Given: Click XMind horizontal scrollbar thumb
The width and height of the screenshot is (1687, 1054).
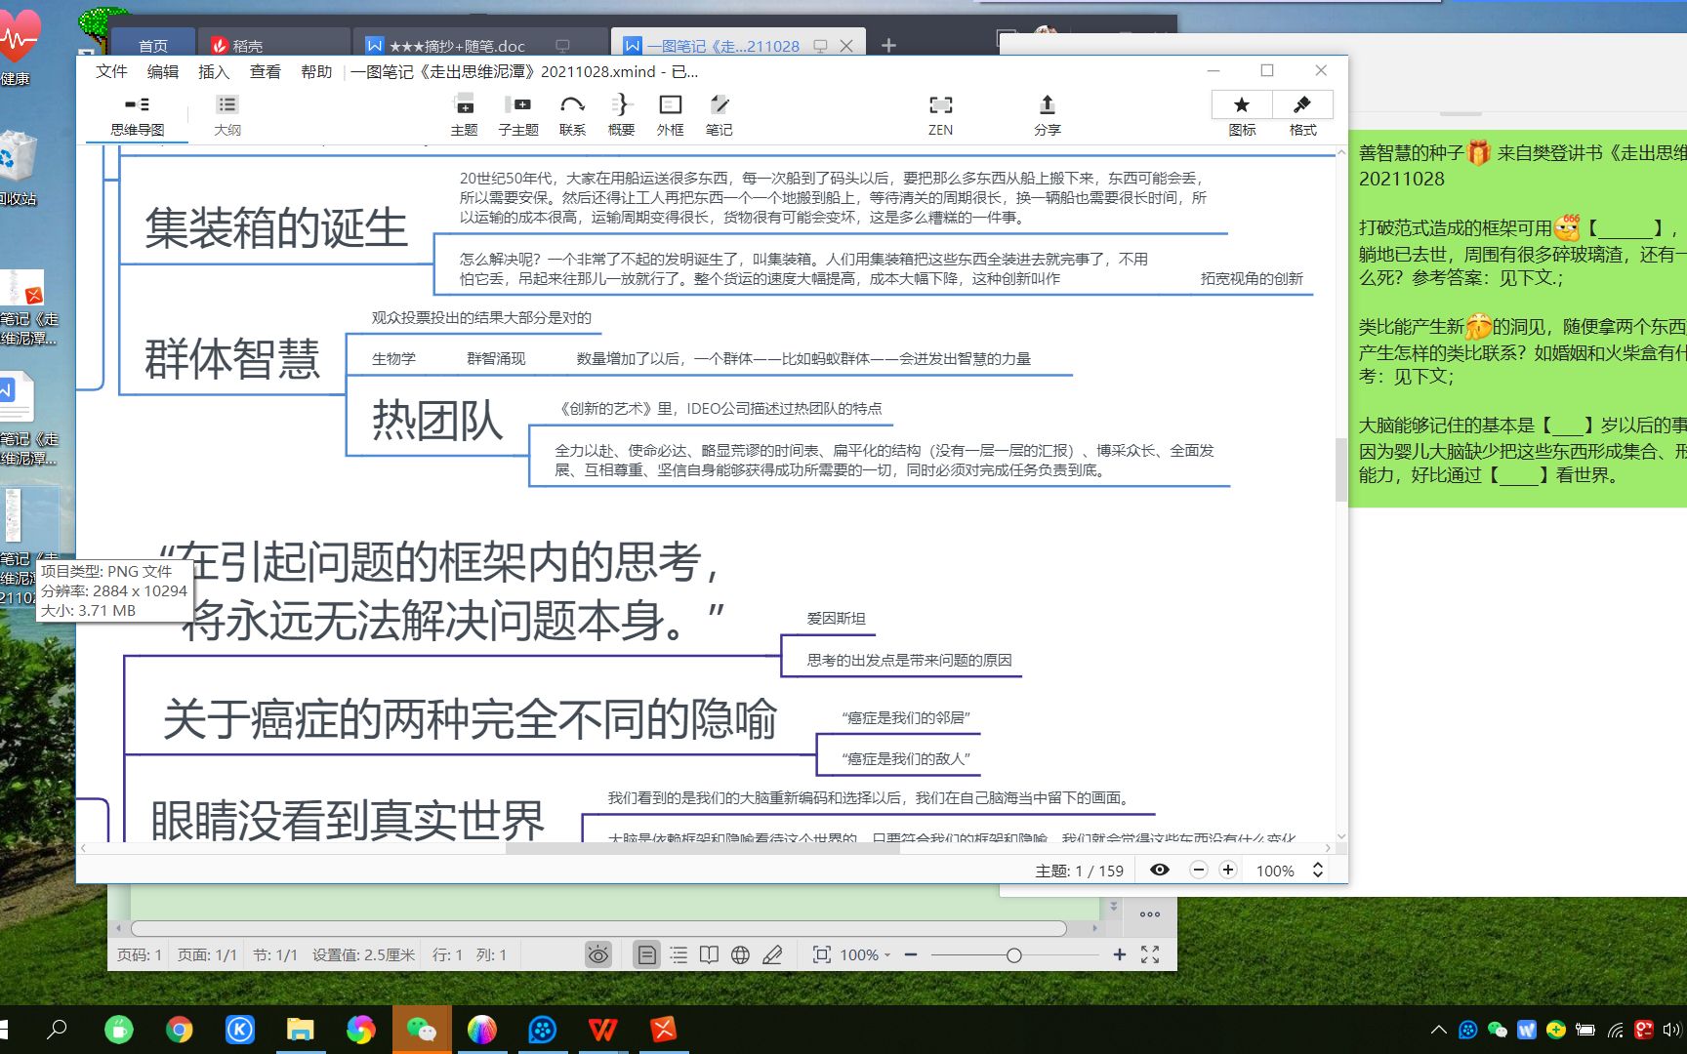Looking at the screenshot, I should click(702, 848).
